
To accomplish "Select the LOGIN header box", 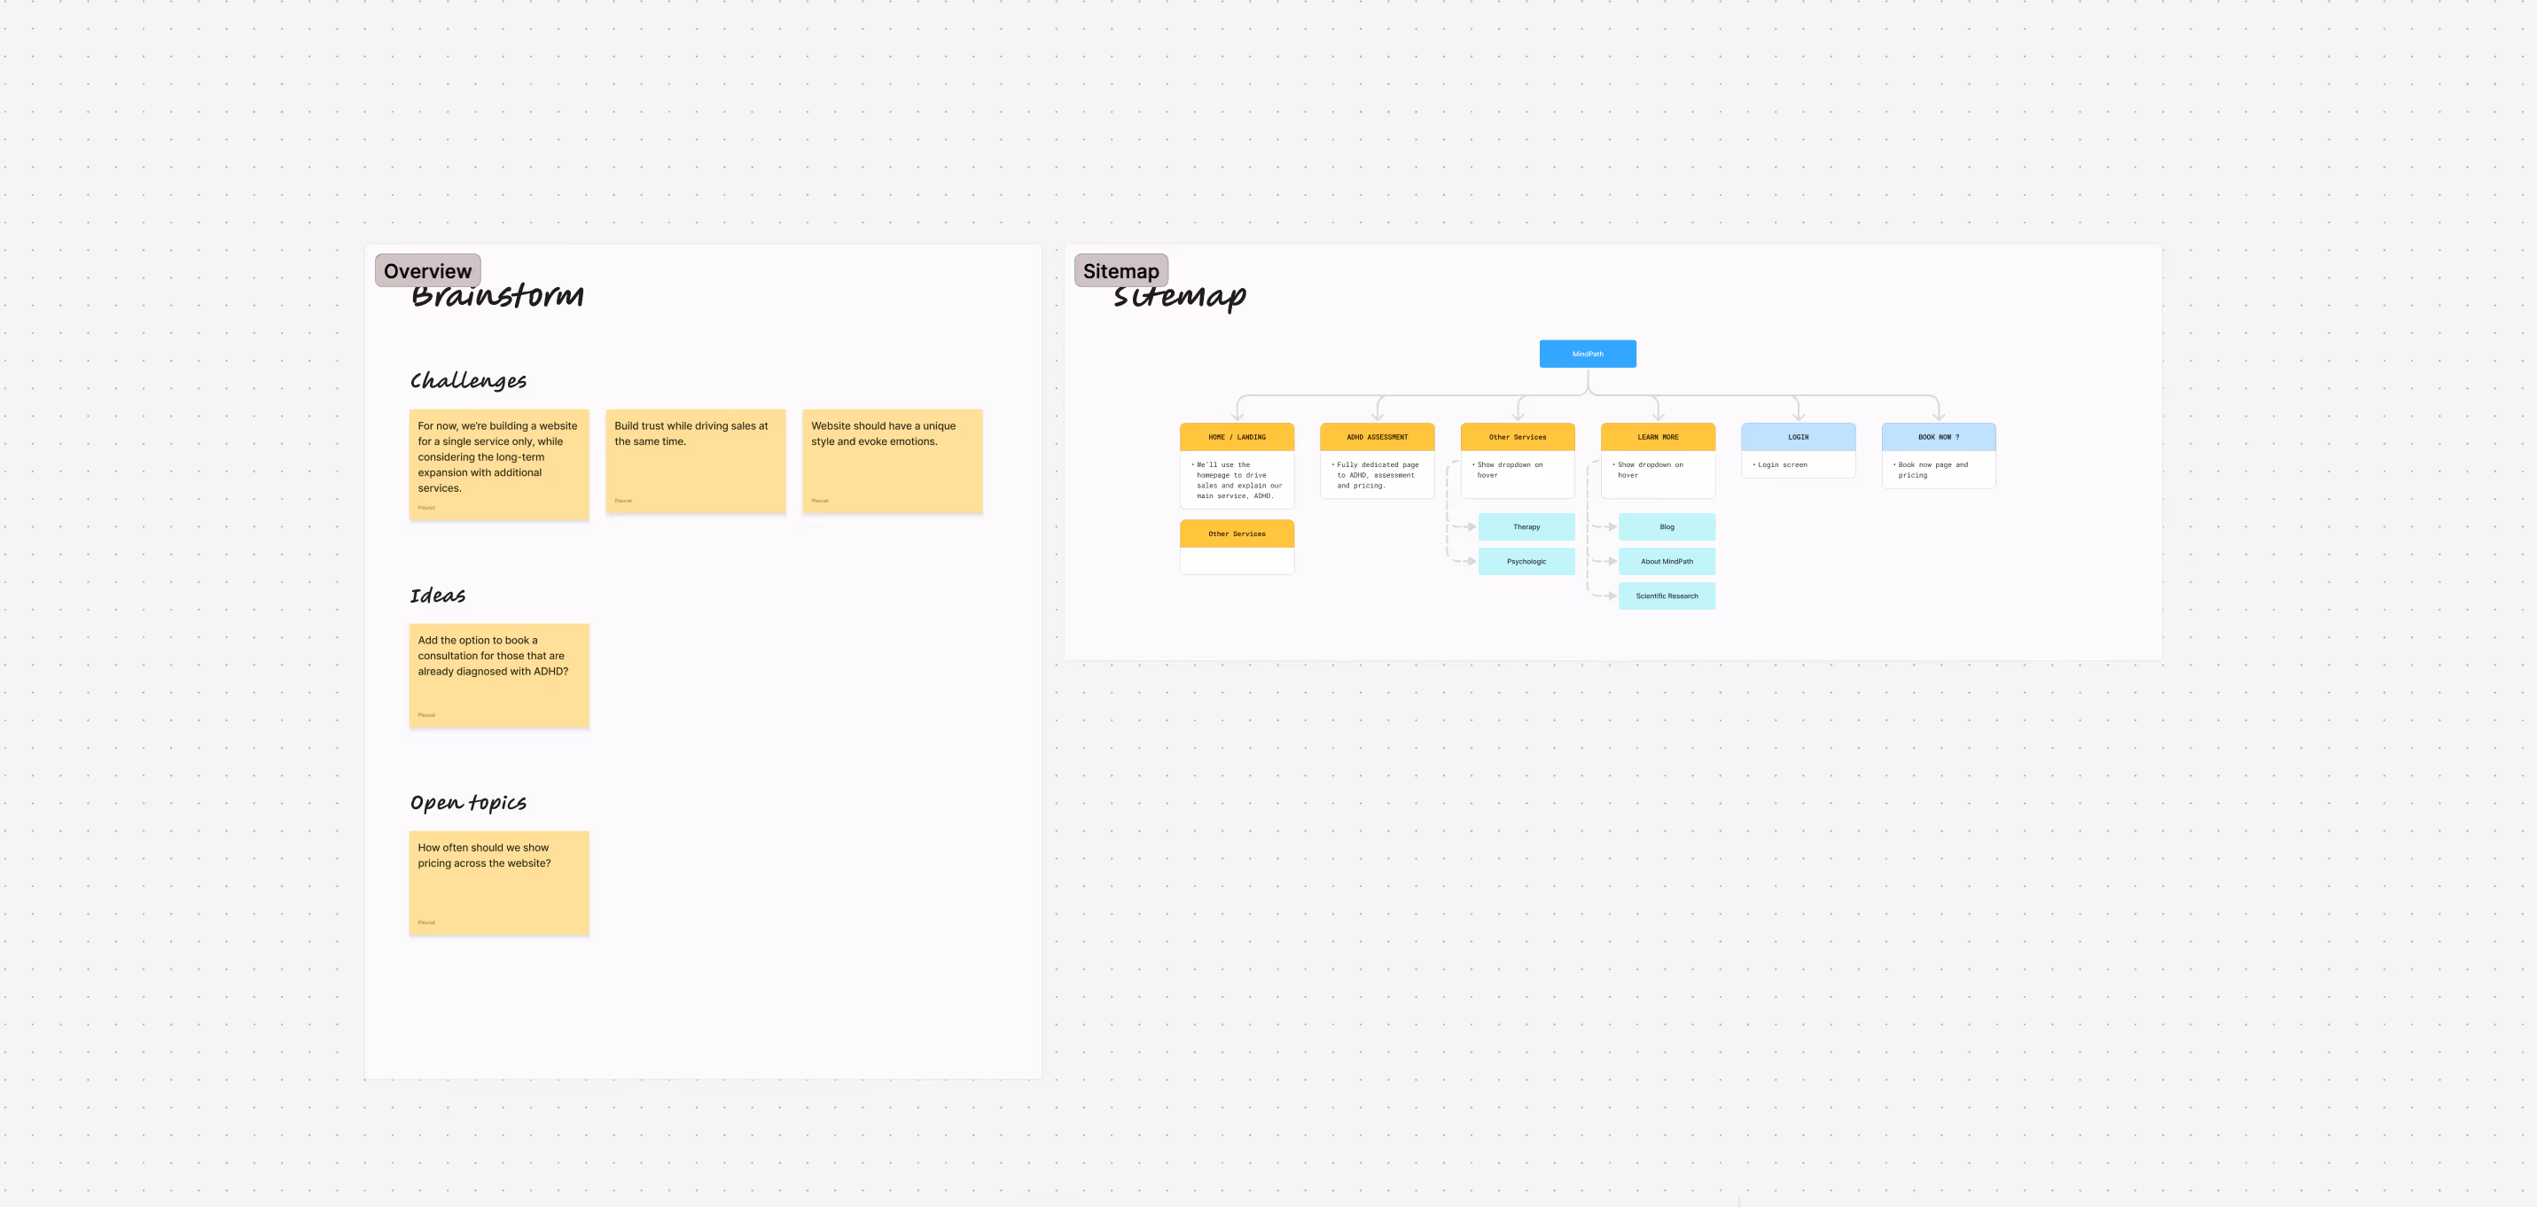I will pyautogui.click(x=1798, y=437).
